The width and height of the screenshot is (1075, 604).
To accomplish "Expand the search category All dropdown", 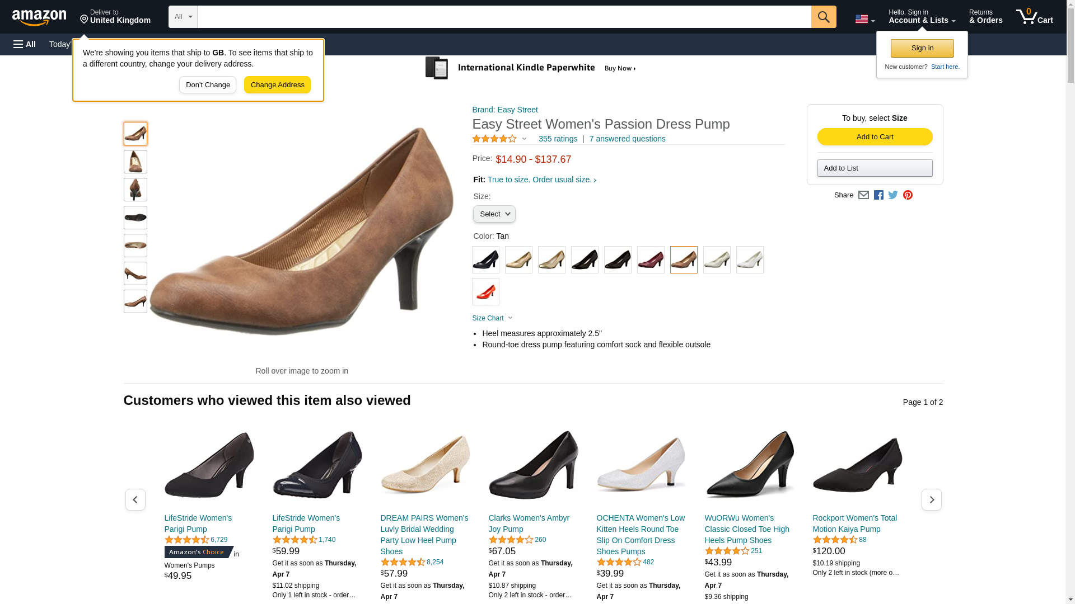I will [x=183, y=17].
